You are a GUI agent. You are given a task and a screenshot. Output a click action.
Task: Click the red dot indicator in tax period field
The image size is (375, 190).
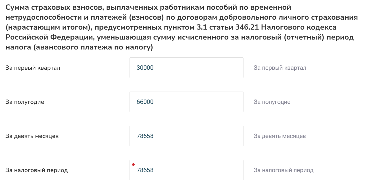point(133,164)
